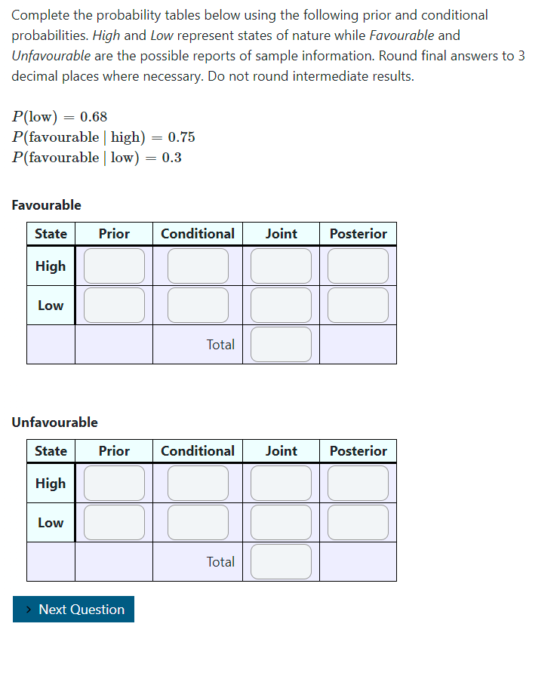Click the Joint field for Low in Favourable table

coord(281,305)
